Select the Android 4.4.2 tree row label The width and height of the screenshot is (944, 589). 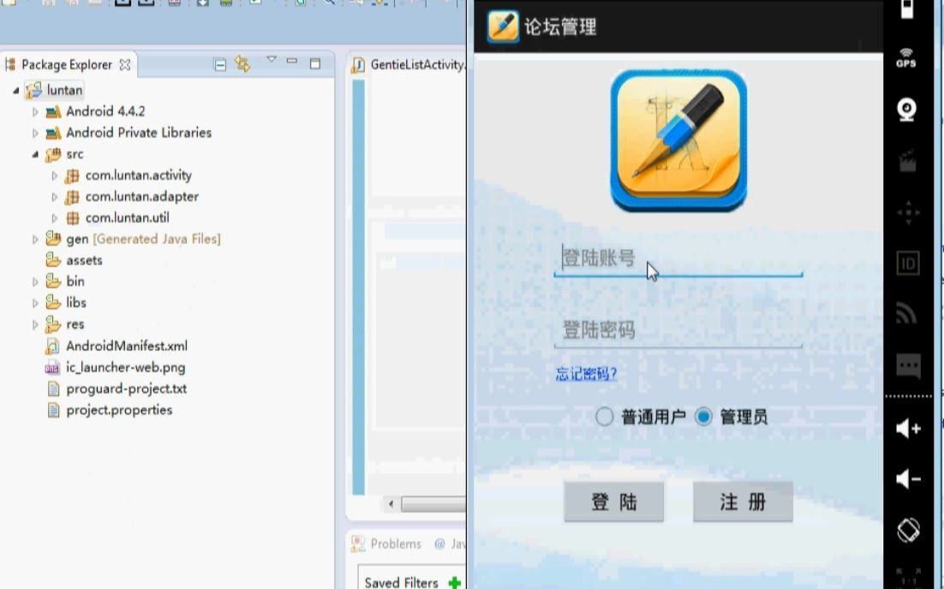pyautogui.click(x=105, y=111)
